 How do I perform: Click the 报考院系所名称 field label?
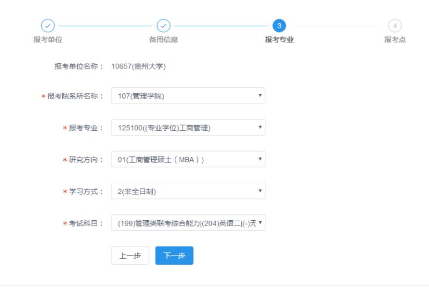click(x=75, y=96)
